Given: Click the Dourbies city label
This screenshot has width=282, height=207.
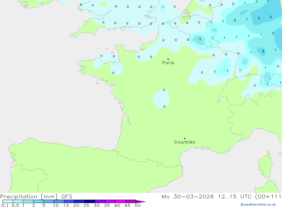Looking at the screenshot, I should [x=185, y=142].
